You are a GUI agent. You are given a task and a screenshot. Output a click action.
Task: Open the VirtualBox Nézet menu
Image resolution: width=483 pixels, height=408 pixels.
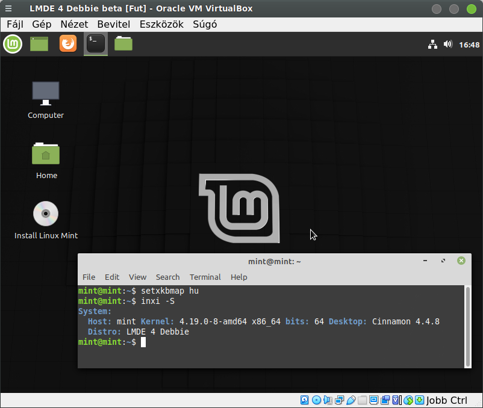click(74, 24)
